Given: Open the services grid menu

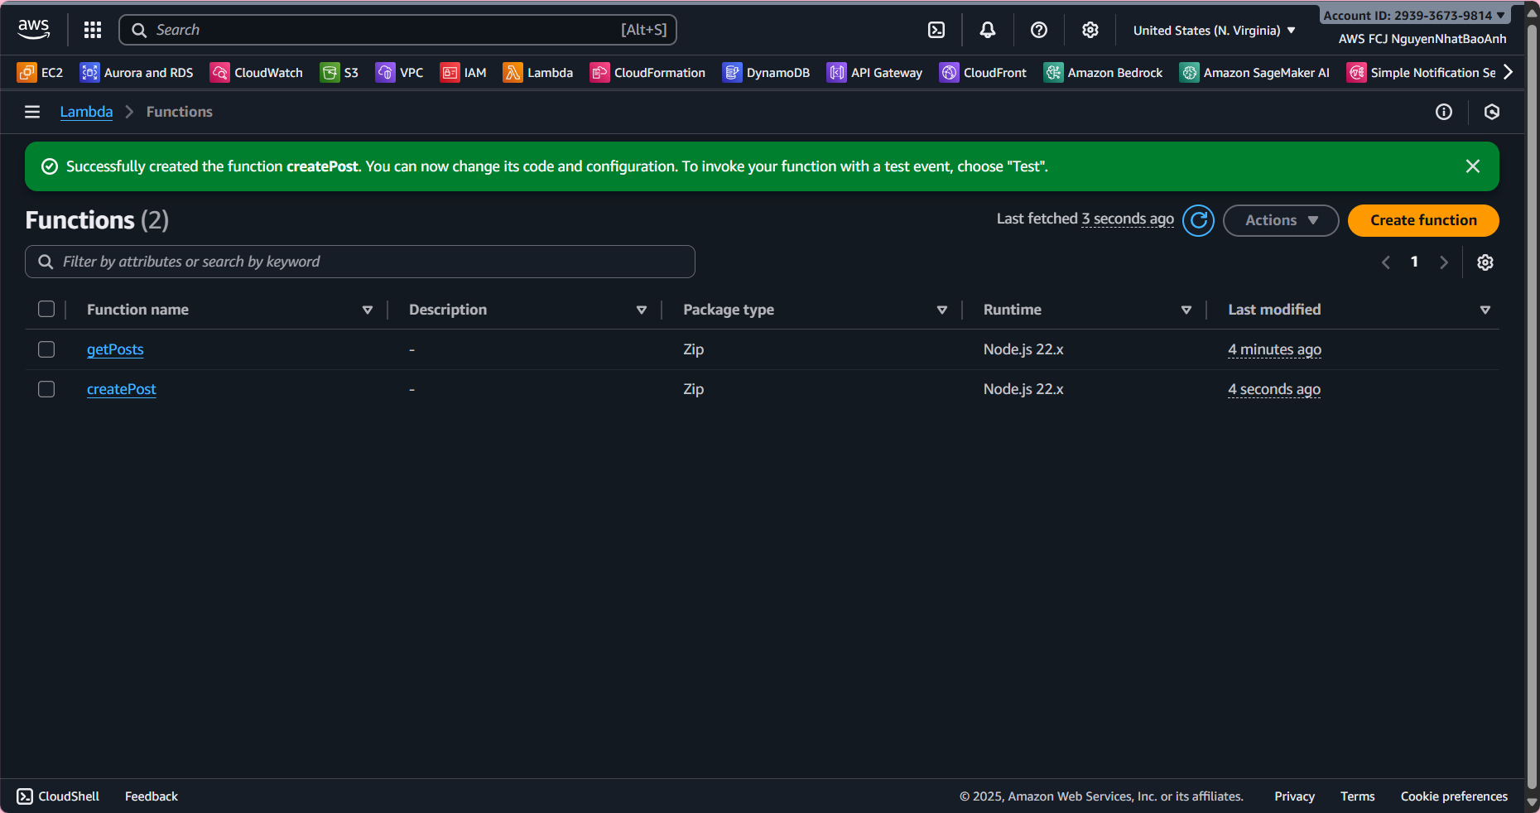Looking at the screenshot, I should tap(93, 30).
